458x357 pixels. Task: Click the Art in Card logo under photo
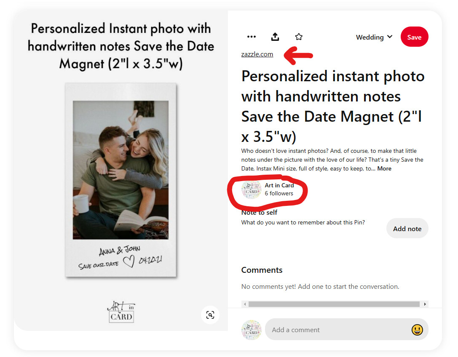coord(121,312)
